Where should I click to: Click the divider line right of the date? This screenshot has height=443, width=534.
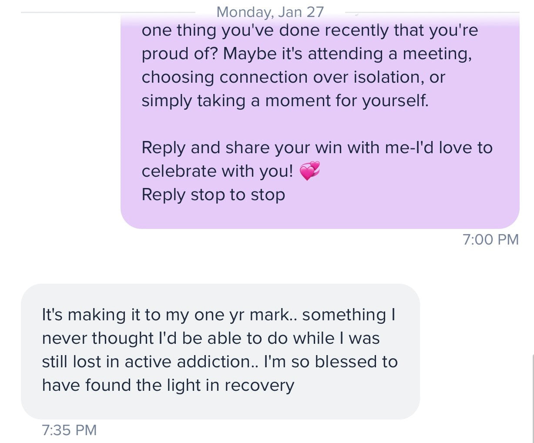point(435,12)
